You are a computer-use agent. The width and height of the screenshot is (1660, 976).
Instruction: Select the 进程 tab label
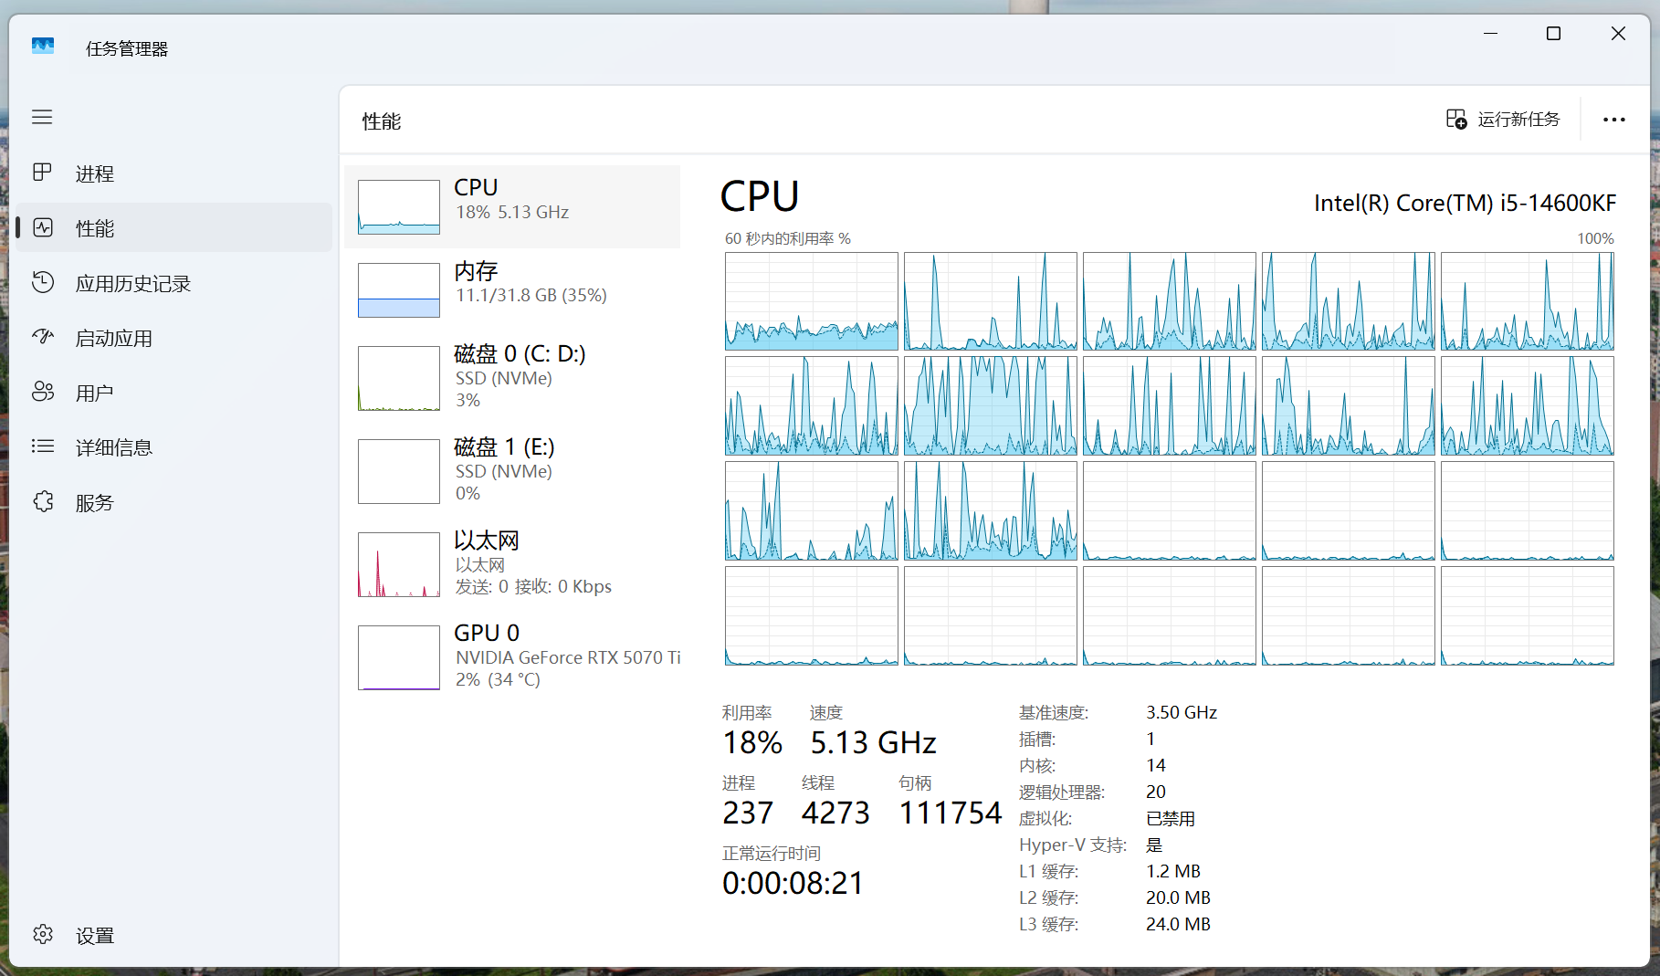point(95,173)
